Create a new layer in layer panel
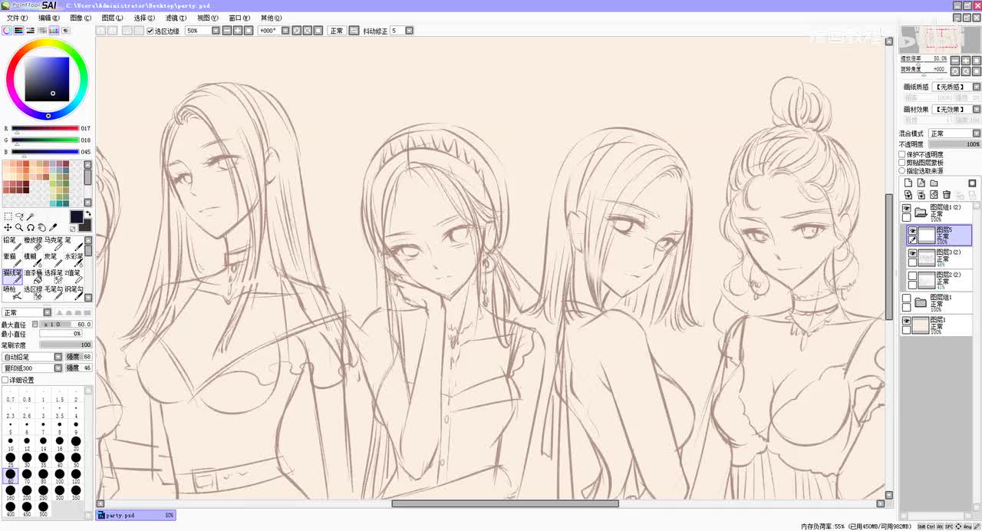The width and height of the screenshot is (982, 531). point(908,183)
